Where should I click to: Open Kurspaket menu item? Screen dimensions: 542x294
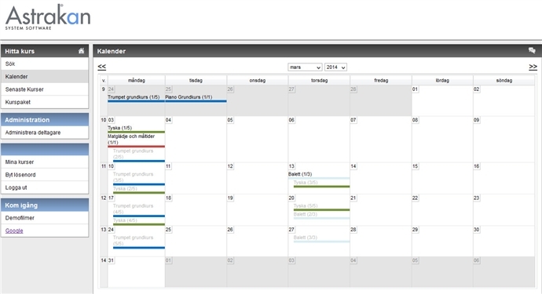(x=45, y=102)
